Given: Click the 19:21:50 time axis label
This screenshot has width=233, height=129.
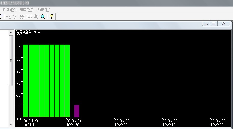Looking at the screenshot, I should pyautogui.click(x=74, y=123).
